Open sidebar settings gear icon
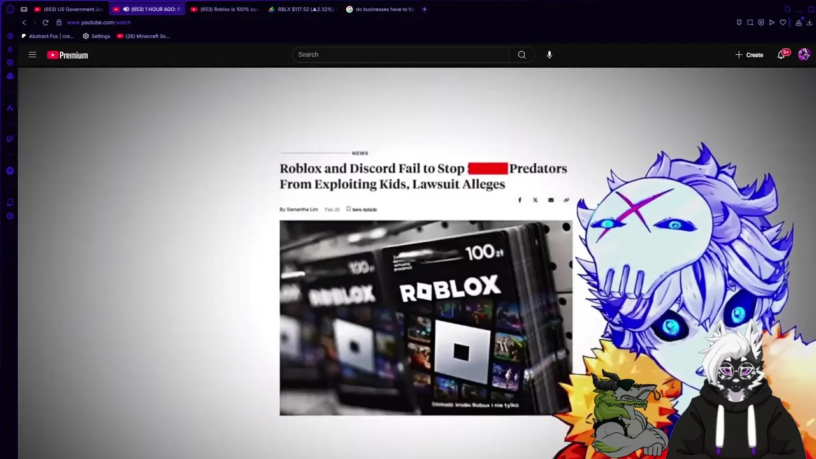 pos(10,216)
